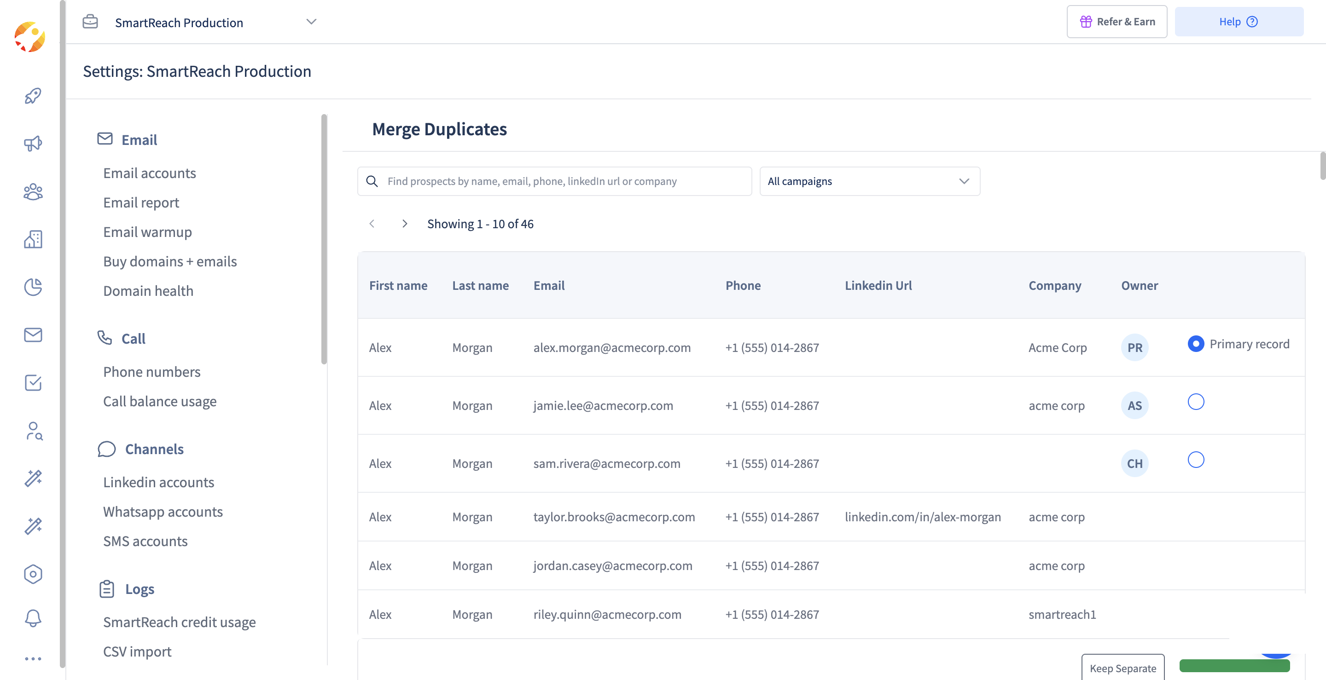Open Phone numbers settings
The width and height of the screenshot is (1326, 680).
point(152,372)
